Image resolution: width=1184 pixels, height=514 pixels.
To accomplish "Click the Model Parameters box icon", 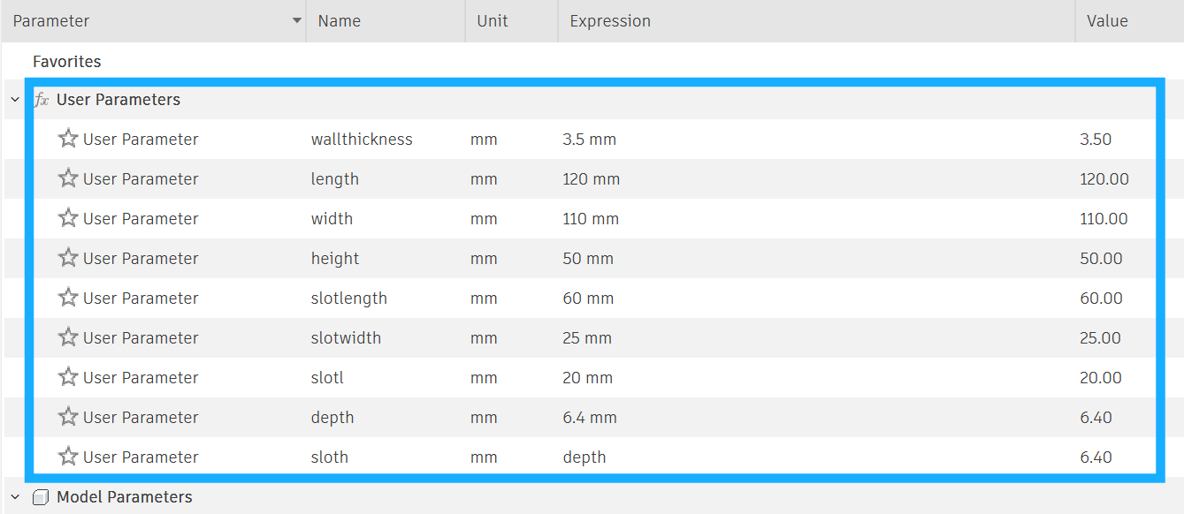I will [41, 497].
